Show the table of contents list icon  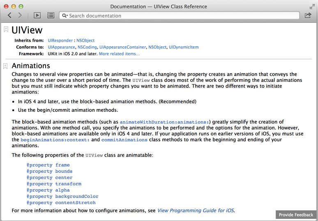tap(51, 16)
